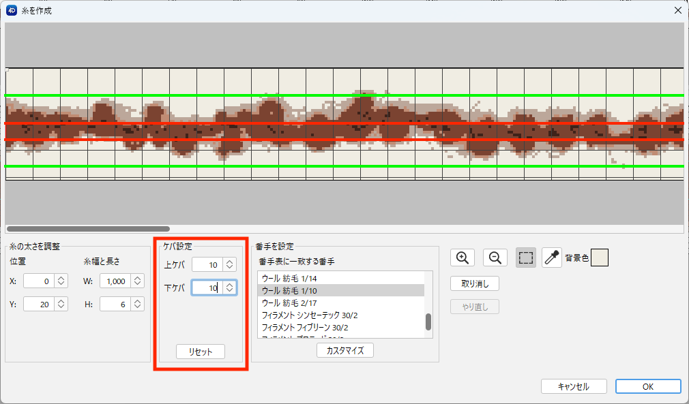Click the yarn count list vertical scrollbar
The width and height of the screenshot is (689, 404).
click(x=428, y=322)
